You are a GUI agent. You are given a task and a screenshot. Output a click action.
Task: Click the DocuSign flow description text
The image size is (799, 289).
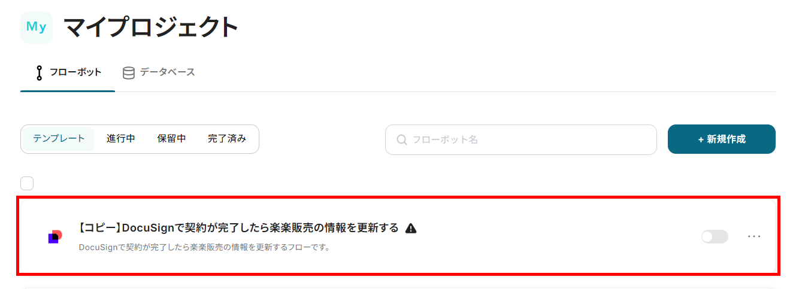click(205, 247)
